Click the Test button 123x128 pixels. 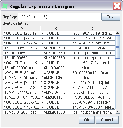point(111,17)
